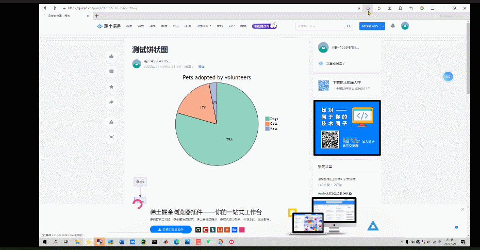
Task: Click the edit link beside the article date
Action: (x=201, y=66)
